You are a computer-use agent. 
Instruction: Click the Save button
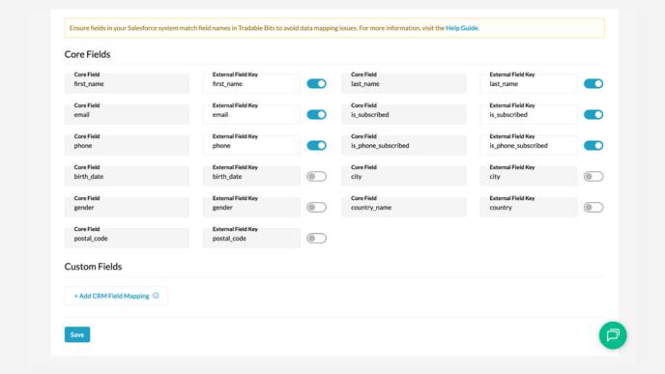77,334
